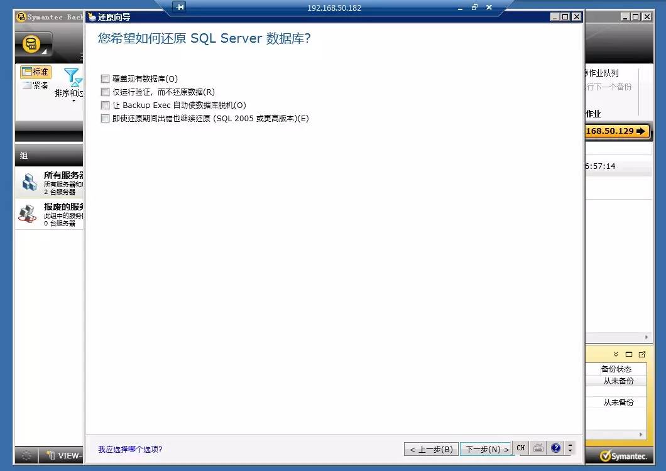Pin the remote desktop connection bar
Screen dimensions: 666x471
click(180, 7)
